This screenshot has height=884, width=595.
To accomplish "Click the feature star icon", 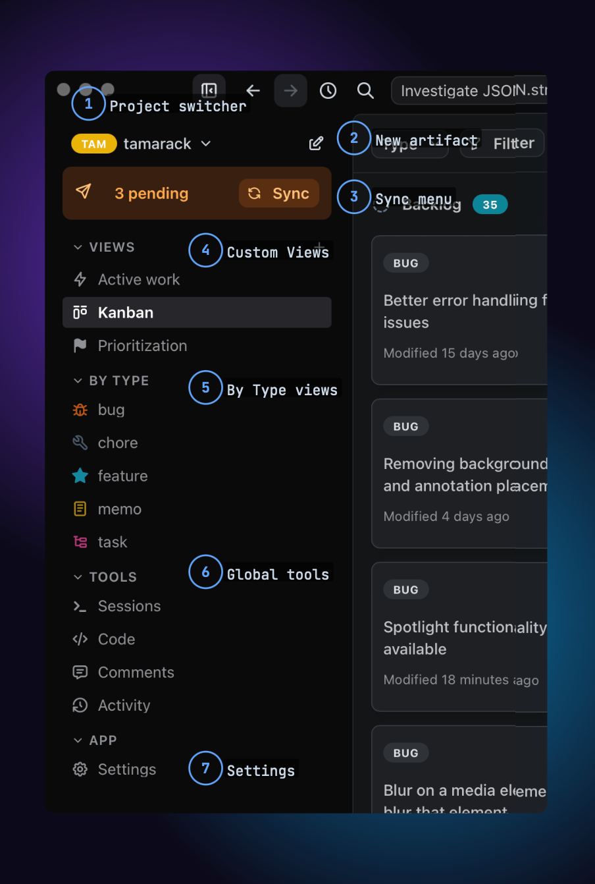I will click(x=80, y=476).
